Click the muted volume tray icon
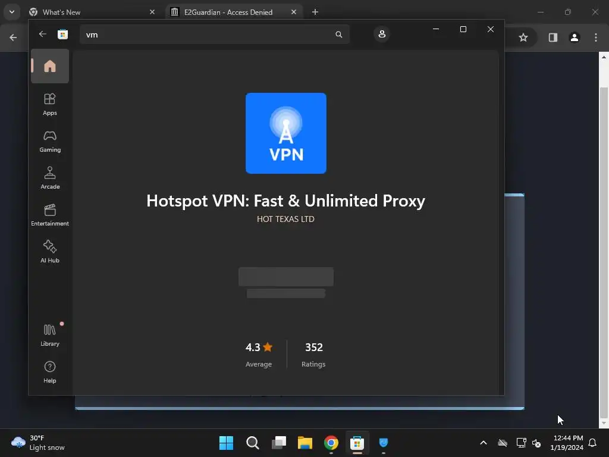 pos(536,443)
